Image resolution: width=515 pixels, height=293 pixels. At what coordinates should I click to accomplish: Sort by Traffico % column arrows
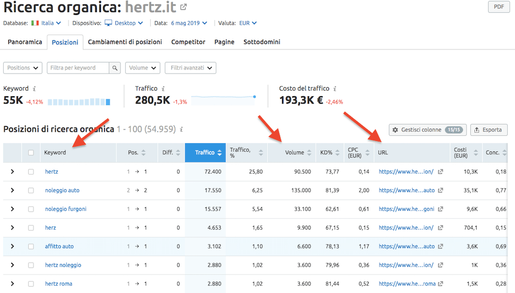click(261, 153)
